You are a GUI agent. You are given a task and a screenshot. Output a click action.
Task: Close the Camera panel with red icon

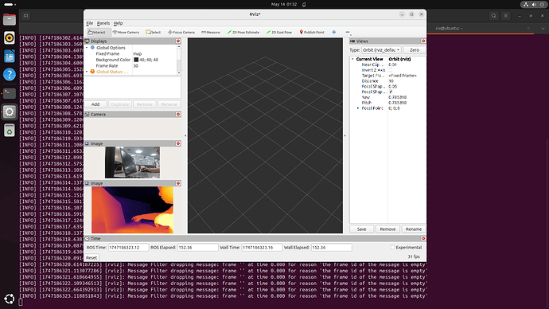[178, 114]
